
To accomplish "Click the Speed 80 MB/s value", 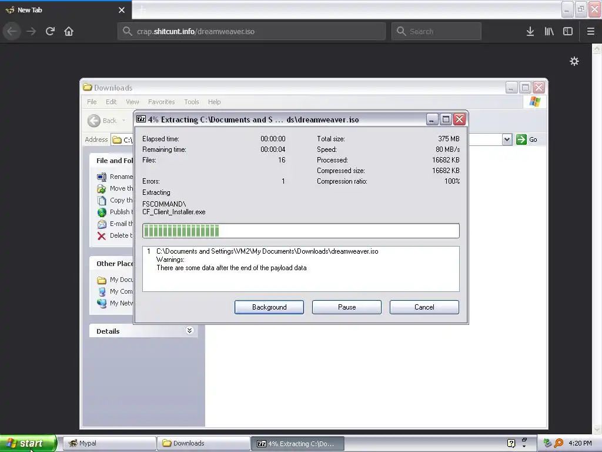I will point(447,149).
